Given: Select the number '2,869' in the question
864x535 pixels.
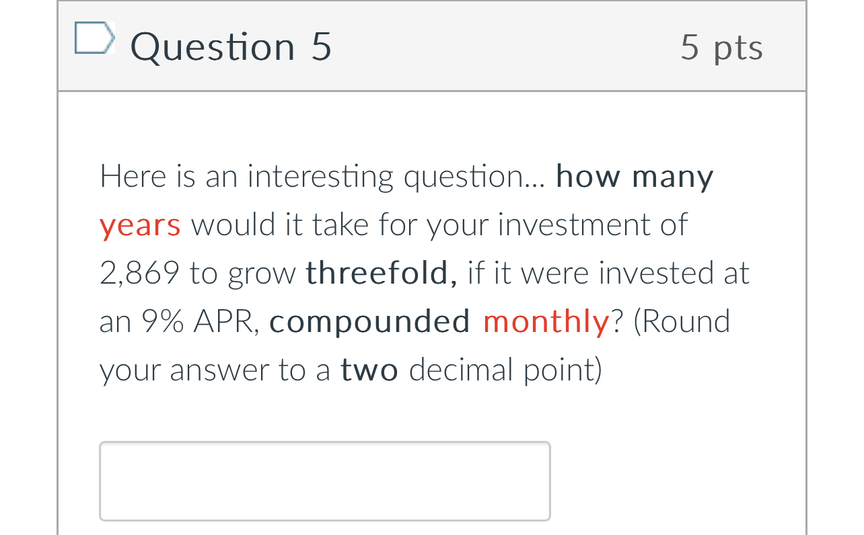Looking at the screenshot, I should pos(139,273).
